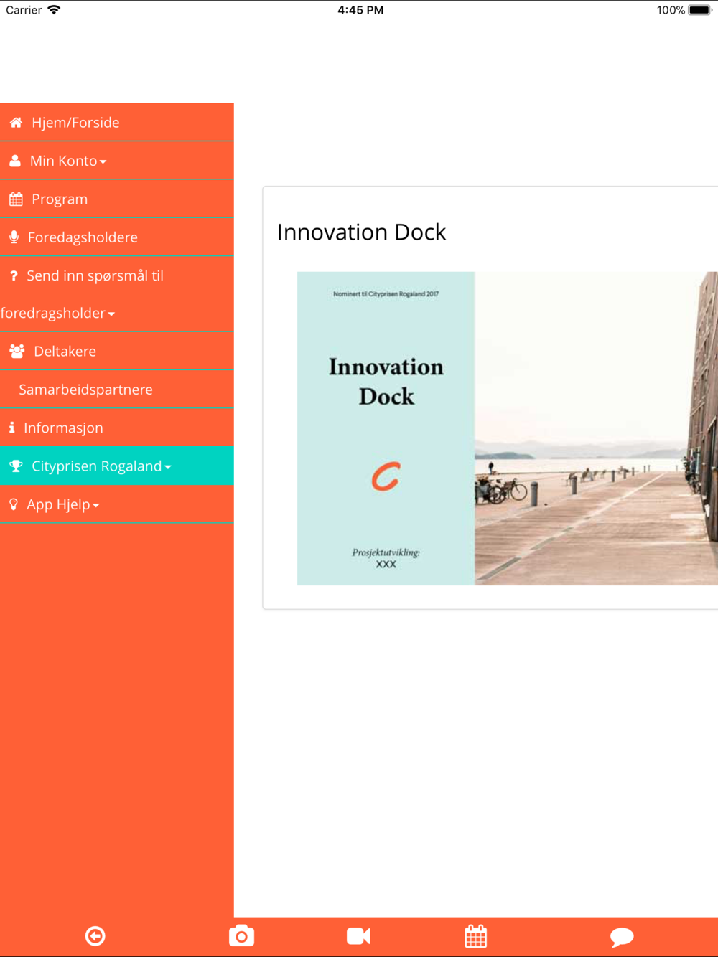Tap the info icon beside Informasjon

pyautogui.click(x=12, y=428)
